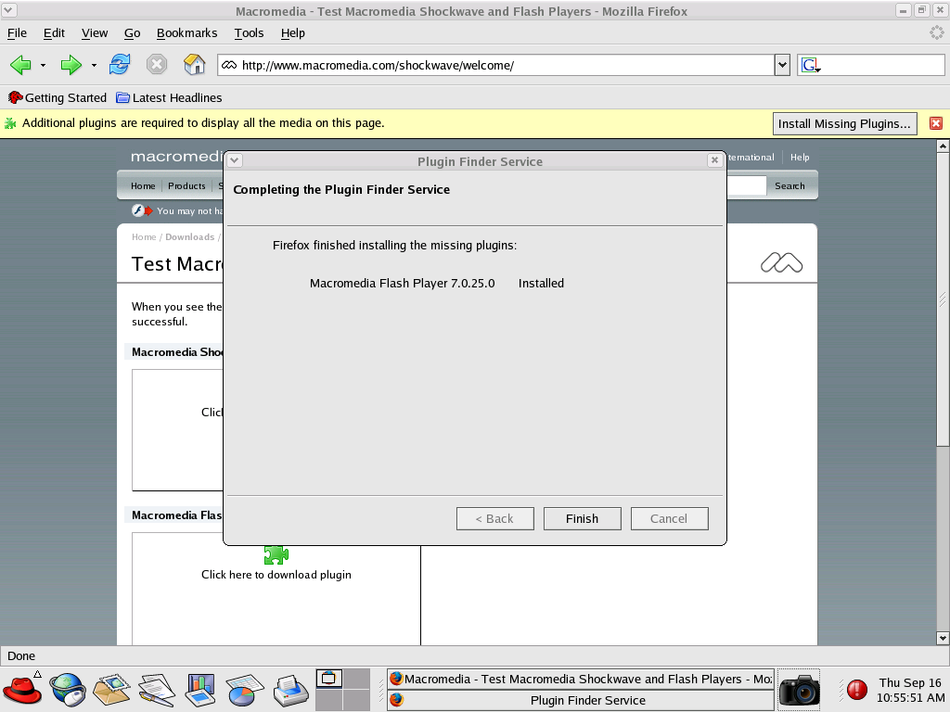The width and height of the screenshot is (950, 712).
Task: Open the Help menu
Action: pos(292,32)
